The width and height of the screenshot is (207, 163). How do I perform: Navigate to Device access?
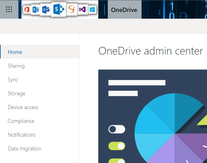[23, 107]
